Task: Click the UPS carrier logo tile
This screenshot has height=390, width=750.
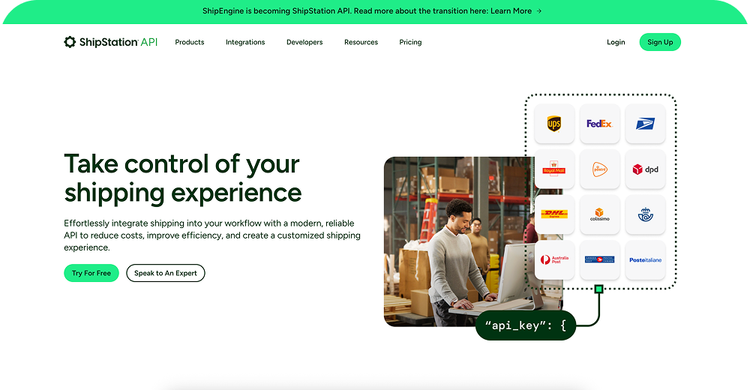Action: (x=554, y=124)
